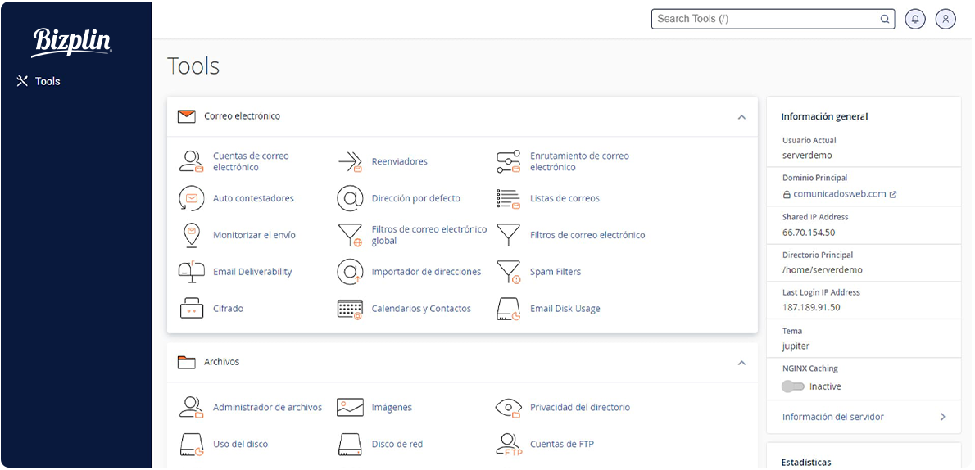Click the notifications bell icon
Screen dimensions: 975x470
pos(914,20)
